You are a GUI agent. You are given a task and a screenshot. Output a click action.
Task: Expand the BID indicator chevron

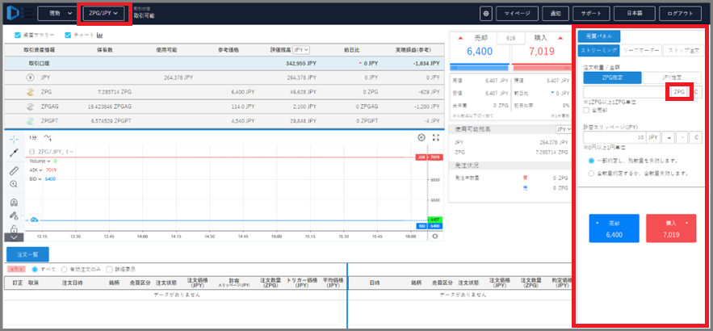click(x=40, y=179)
